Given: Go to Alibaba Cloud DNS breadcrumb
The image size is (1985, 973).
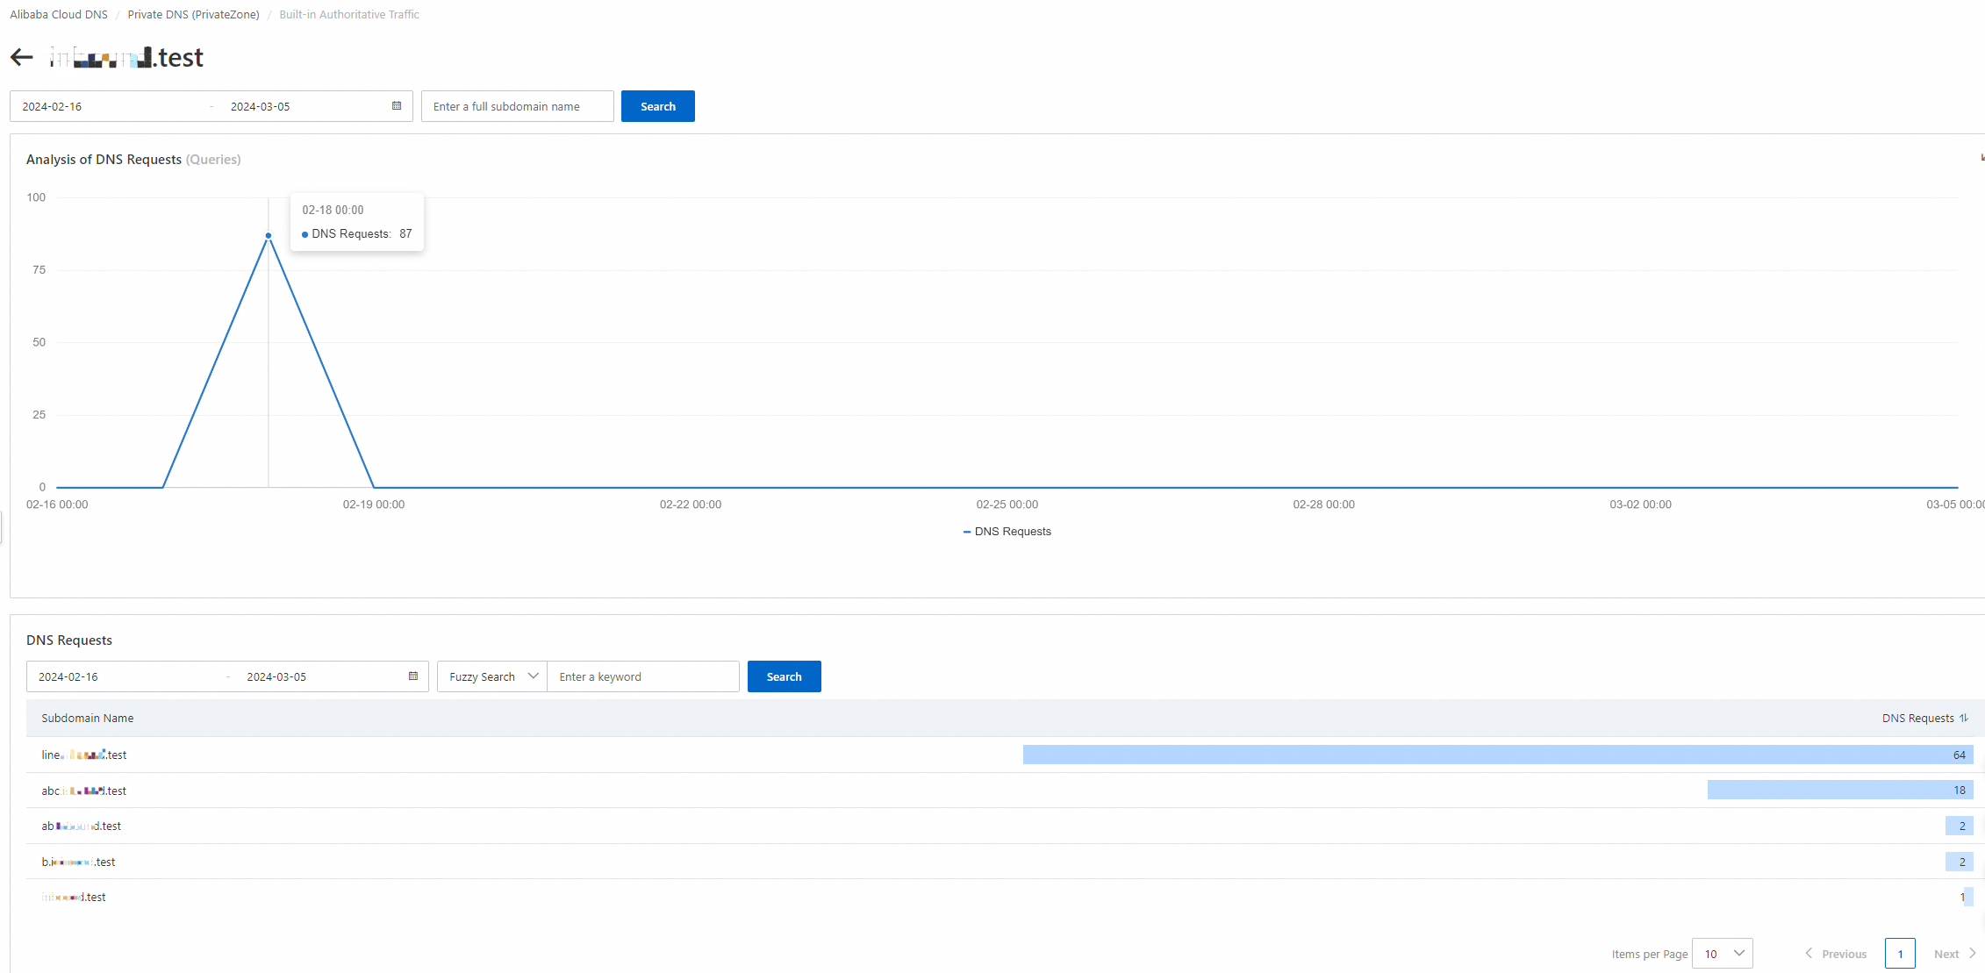Looking at the screenshot, I should pos(59,15).
